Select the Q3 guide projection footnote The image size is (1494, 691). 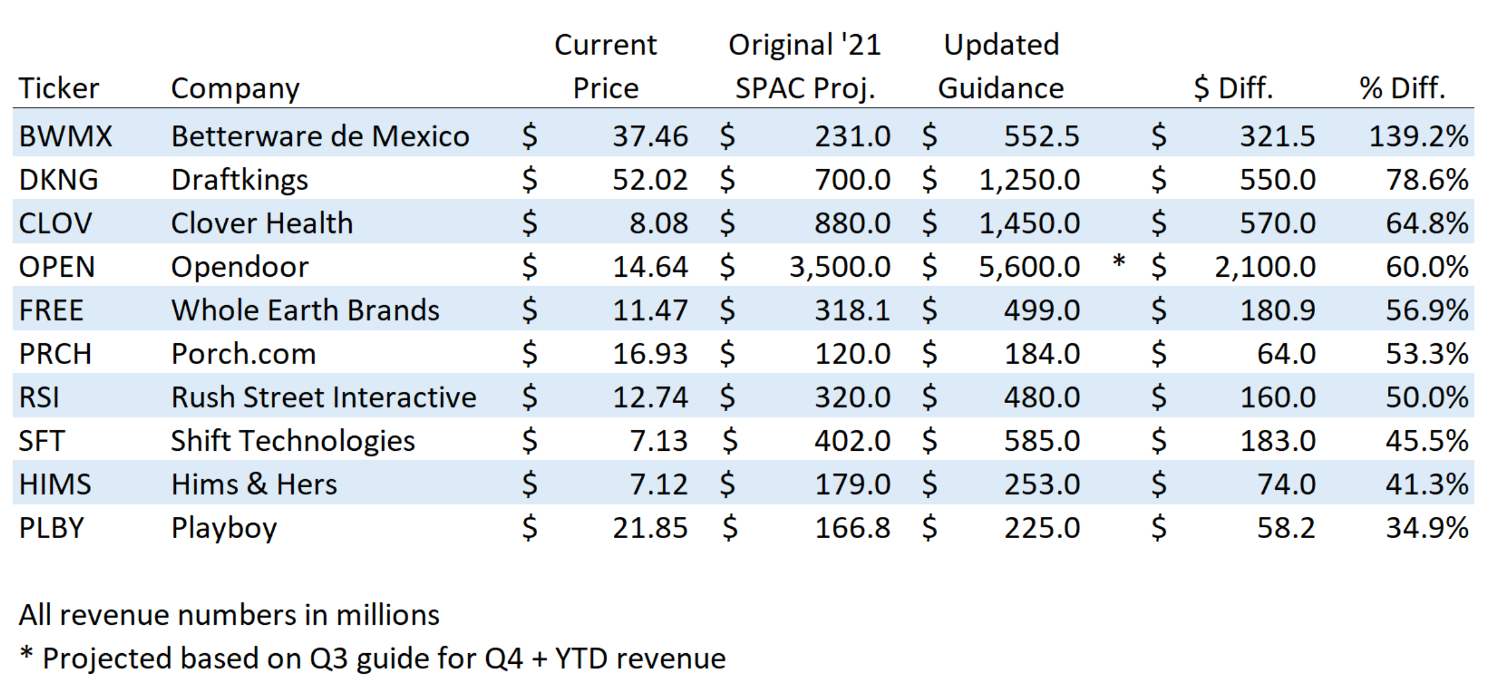372,659
